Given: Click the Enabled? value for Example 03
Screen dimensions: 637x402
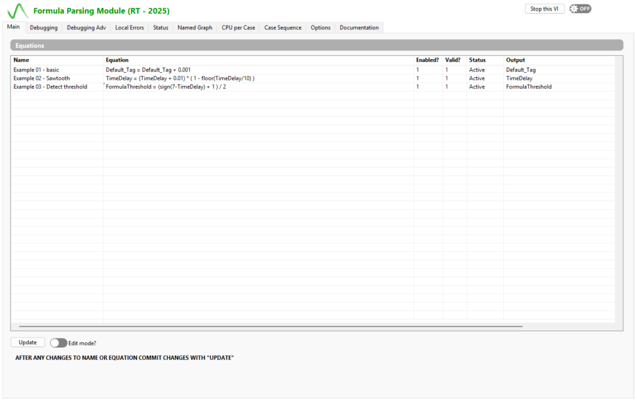Looking at the screenshot, I should (x=428, y=87).
